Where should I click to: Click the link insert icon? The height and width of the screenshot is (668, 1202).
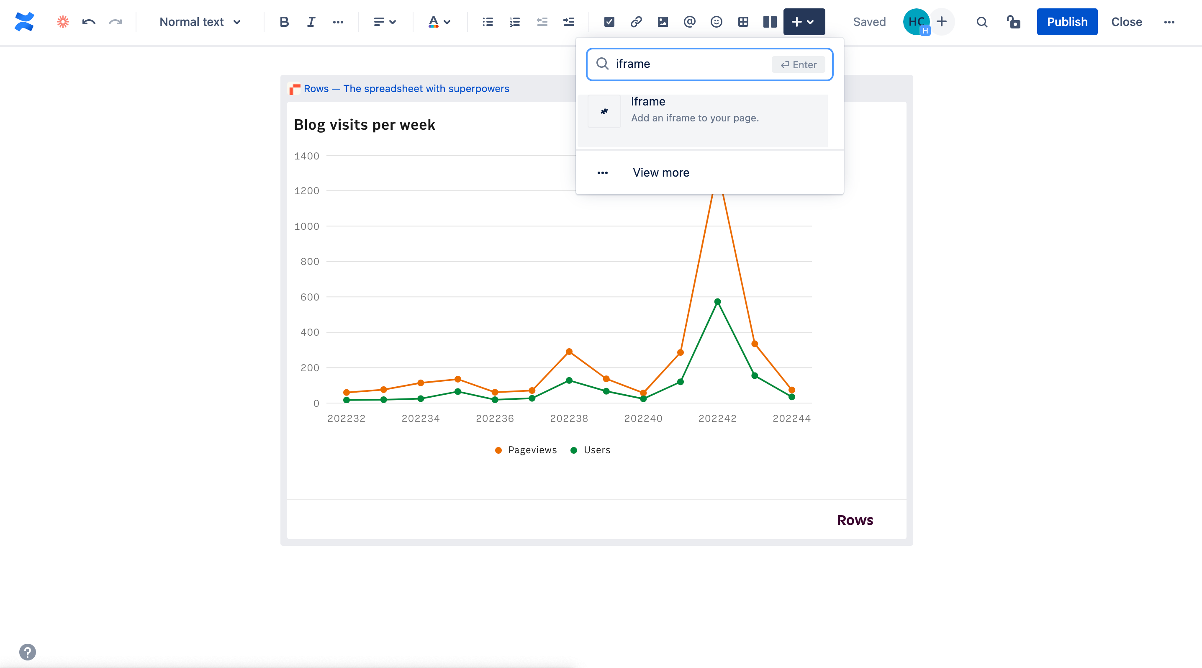(x=636, y=22)
